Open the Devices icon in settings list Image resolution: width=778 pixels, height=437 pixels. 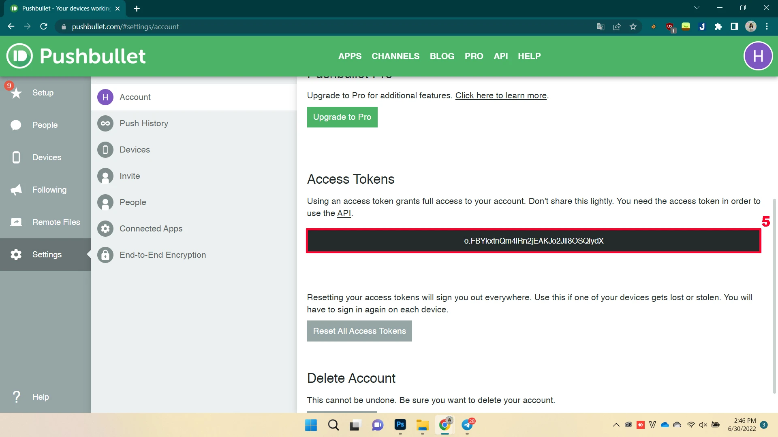tap(105, 150)
